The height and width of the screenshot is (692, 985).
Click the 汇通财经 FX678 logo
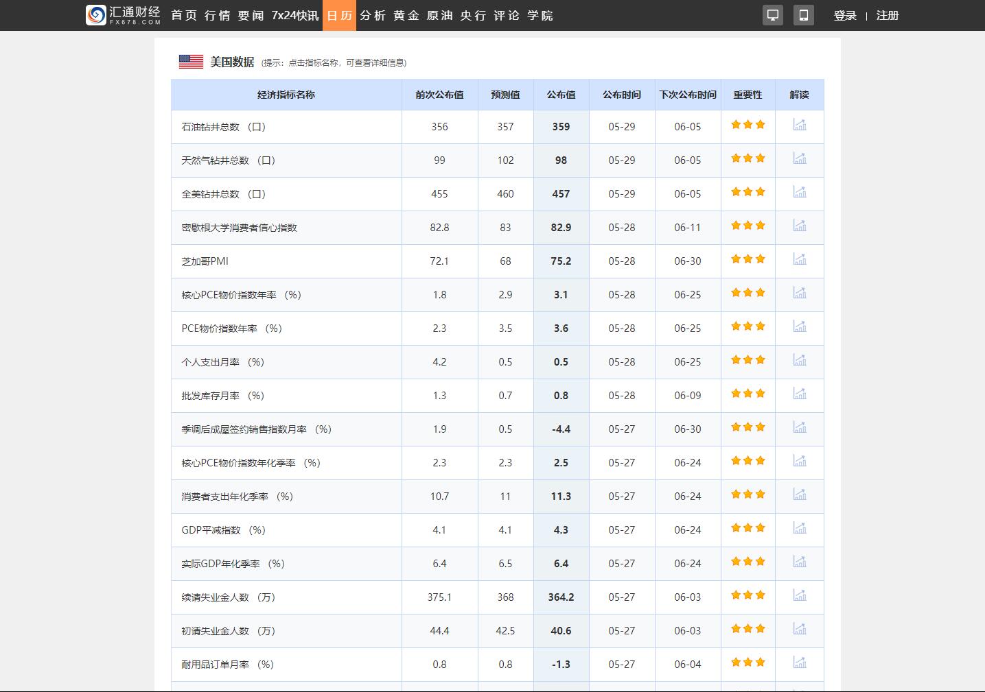tap(124, 15)
